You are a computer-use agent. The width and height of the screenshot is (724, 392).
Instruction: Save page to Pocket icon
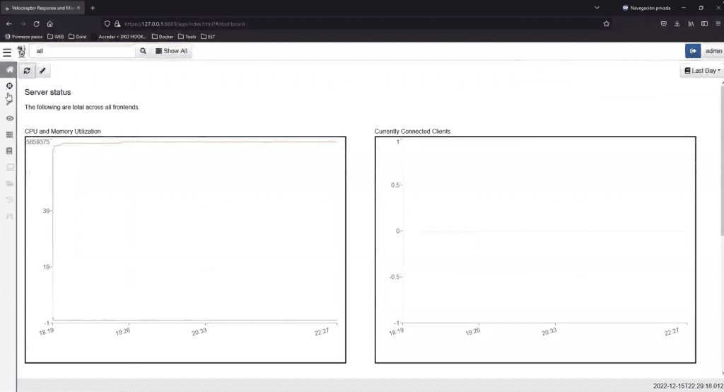663,23
